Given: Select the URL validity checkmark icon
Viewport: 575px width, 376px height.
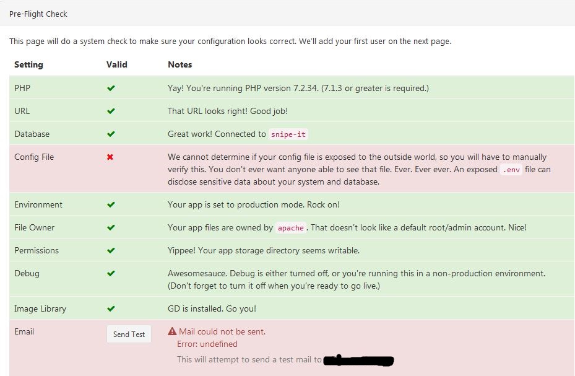Looking at the screenshot, I should 111,111.
